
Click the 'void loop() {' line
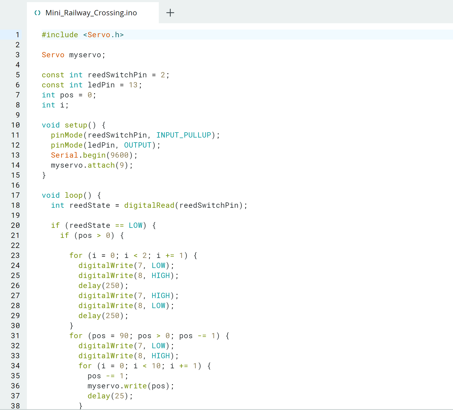coord(71,195)
